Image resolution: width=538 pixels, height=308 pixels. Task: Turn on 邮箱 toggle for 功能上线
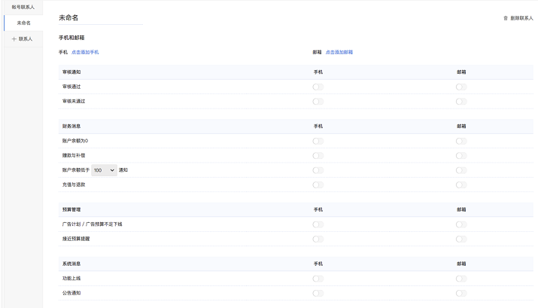[460, 279]
